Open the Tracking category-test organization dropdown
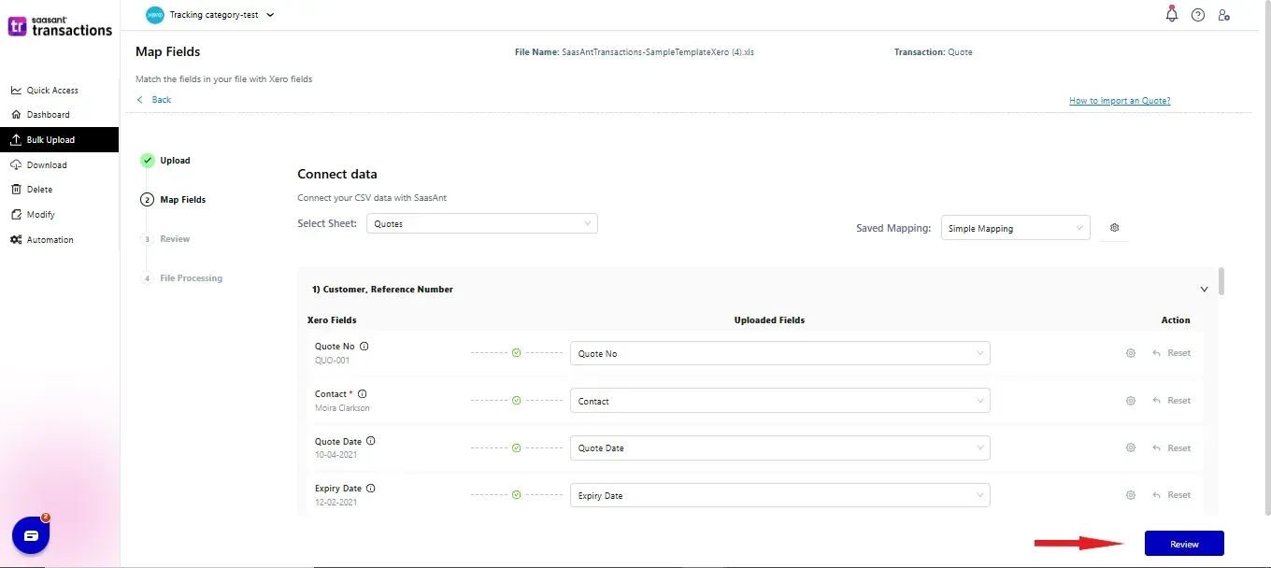The height and width of the screenshot is (568, 1271). [211, 15]
